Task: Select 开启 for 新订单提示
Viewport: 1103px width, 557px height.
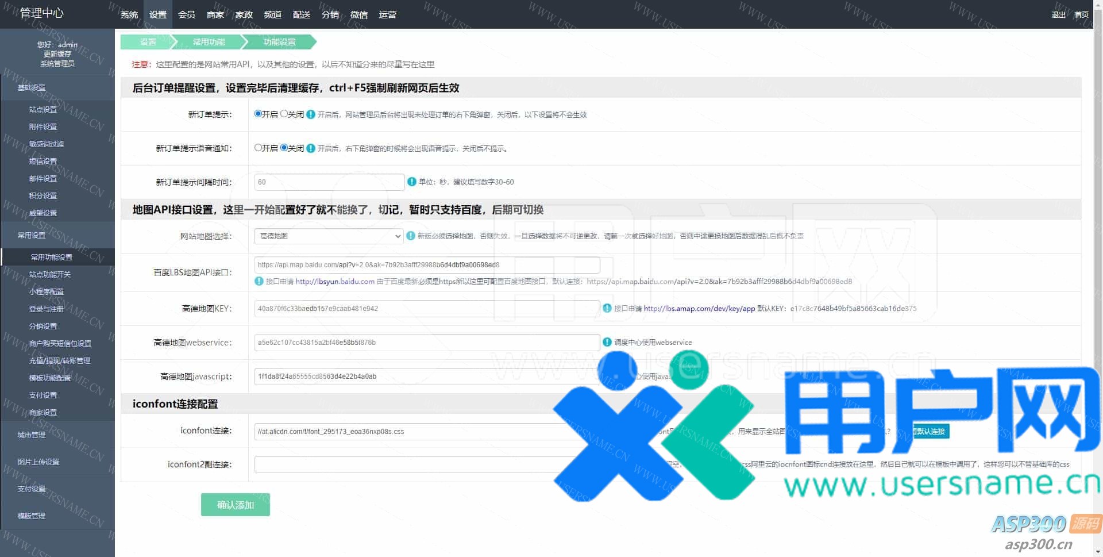Action: [x=259, y=114]
